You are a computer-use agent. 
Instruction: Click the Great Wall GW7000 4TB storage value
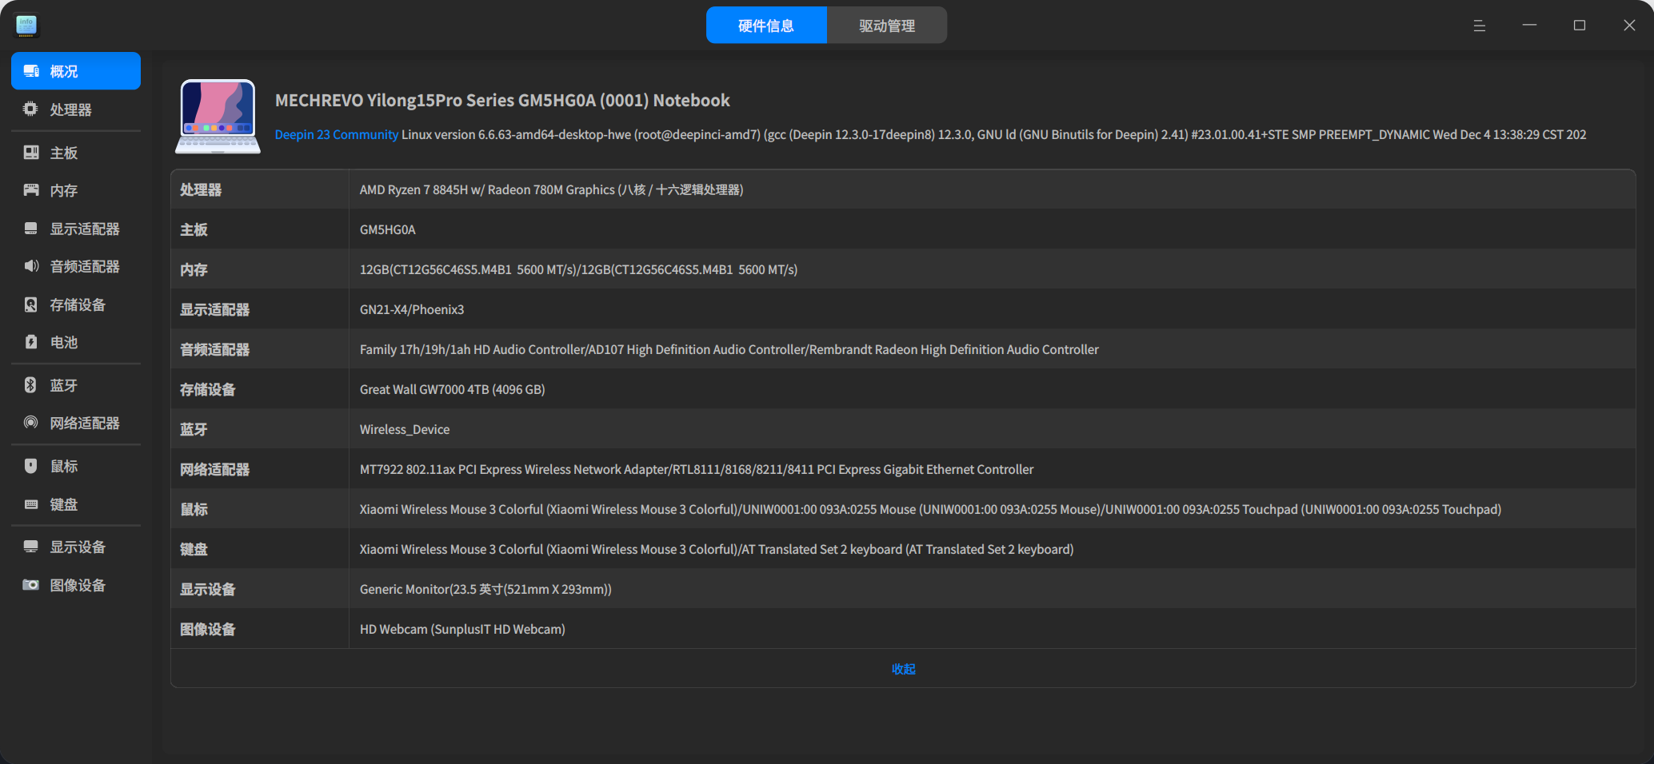click(453, 389)
